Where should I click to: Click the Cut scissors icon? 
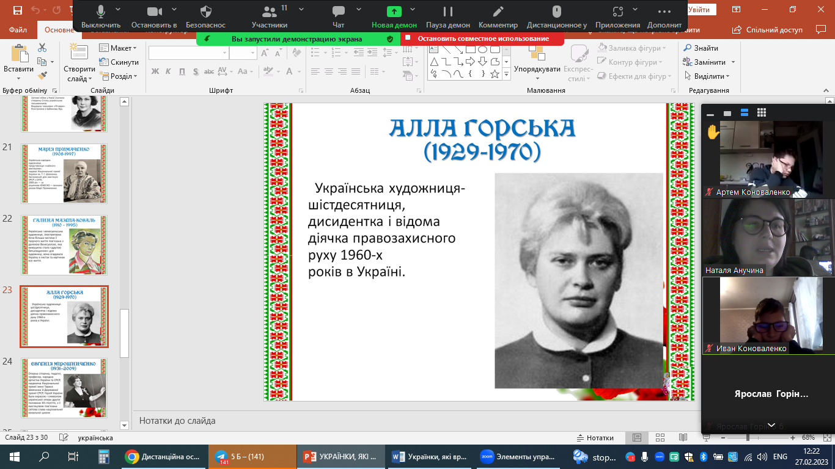[42, 48]
